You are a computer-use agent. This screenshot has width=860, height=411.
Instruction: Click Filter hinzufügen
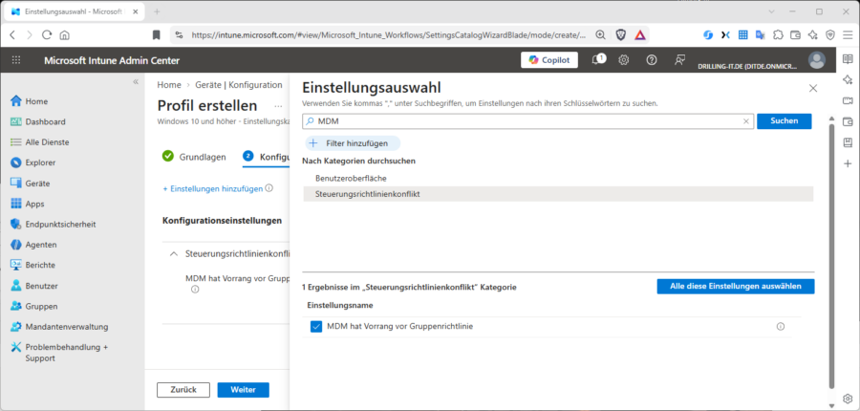(x=352, y=143)
